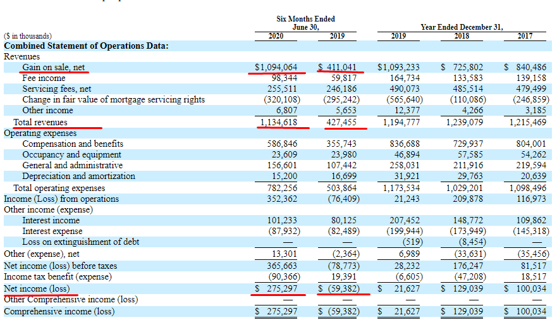The image size is (557, 327).
Task: Select the "Other income (expense)" section label
Action: [48, 210]
